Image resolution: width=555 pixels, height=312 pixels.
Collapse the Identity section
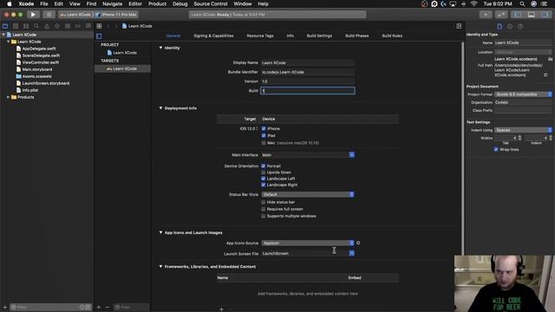160,48
